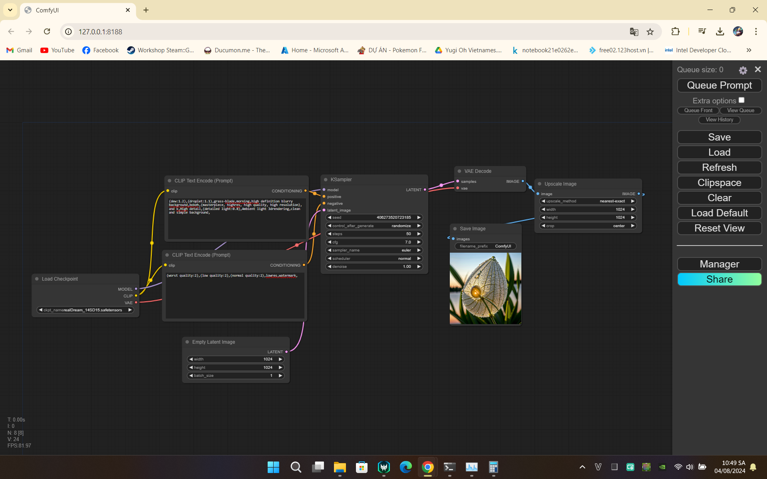Click Queue Front button
767x479 pixels.
pos(698,111)
